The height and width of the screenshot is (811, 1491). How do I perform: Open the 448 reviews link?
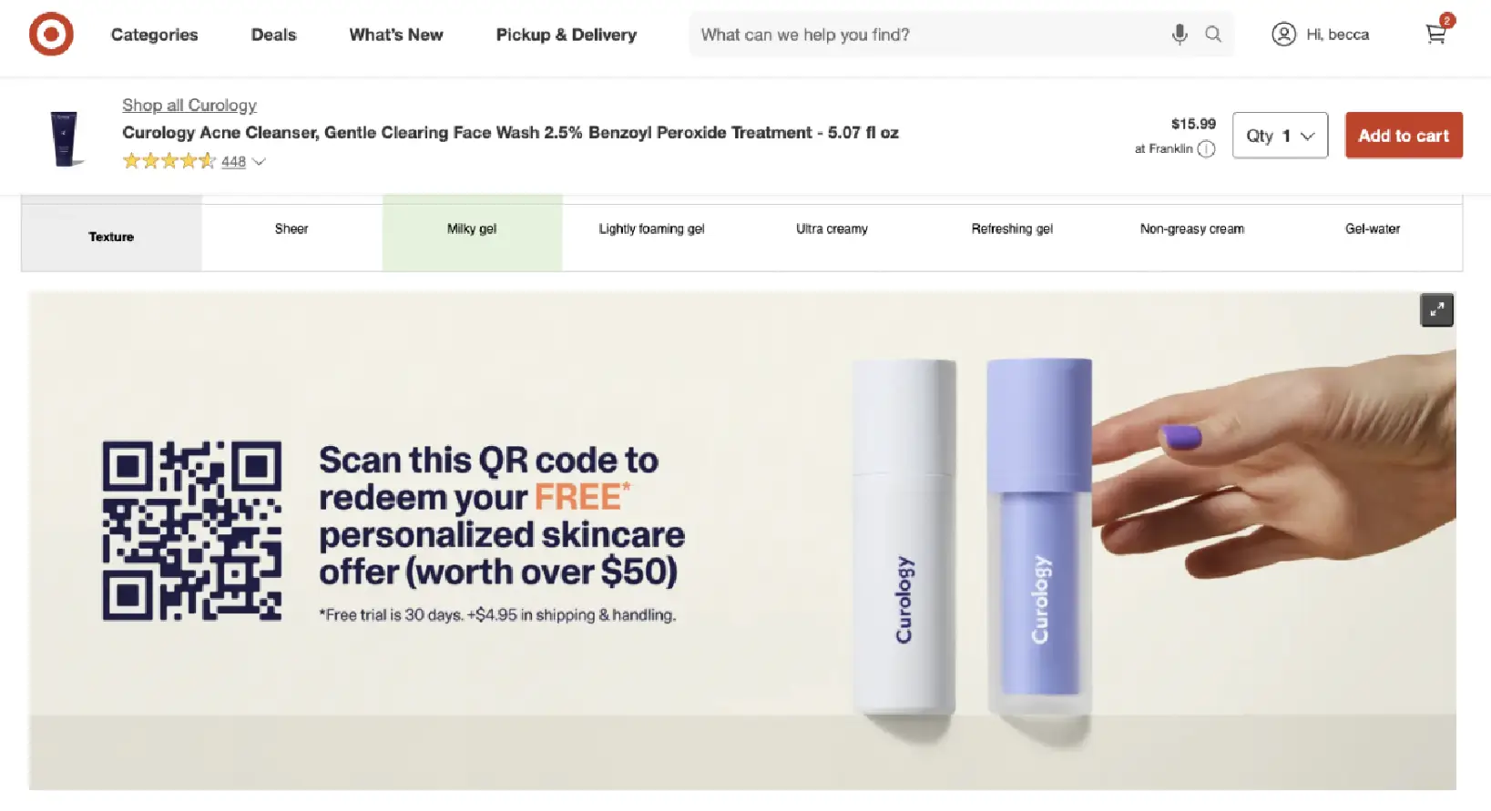(x=233, y=162)
